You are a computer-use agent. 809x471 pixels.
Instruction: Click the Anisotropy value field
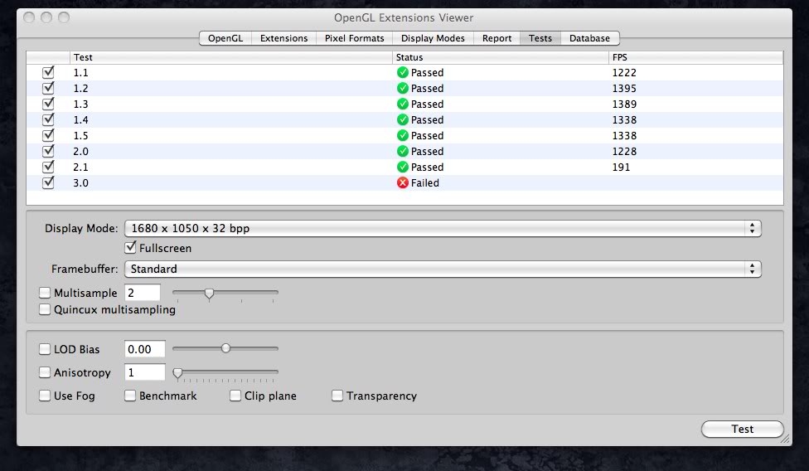[x=145, y=372]
